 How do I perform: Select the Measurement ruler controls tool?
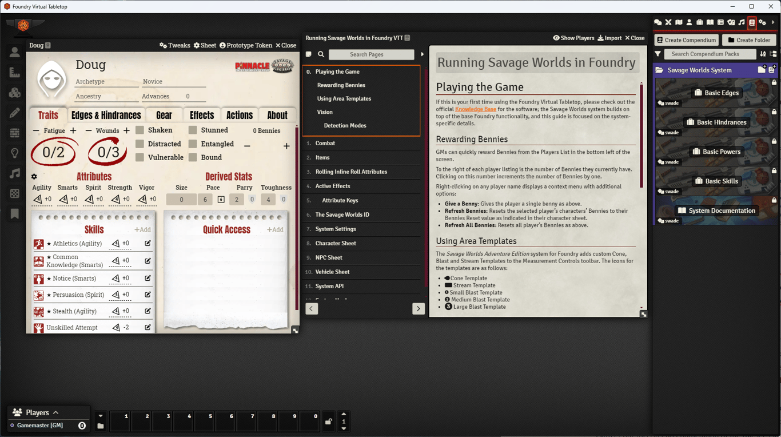point(15,73)
